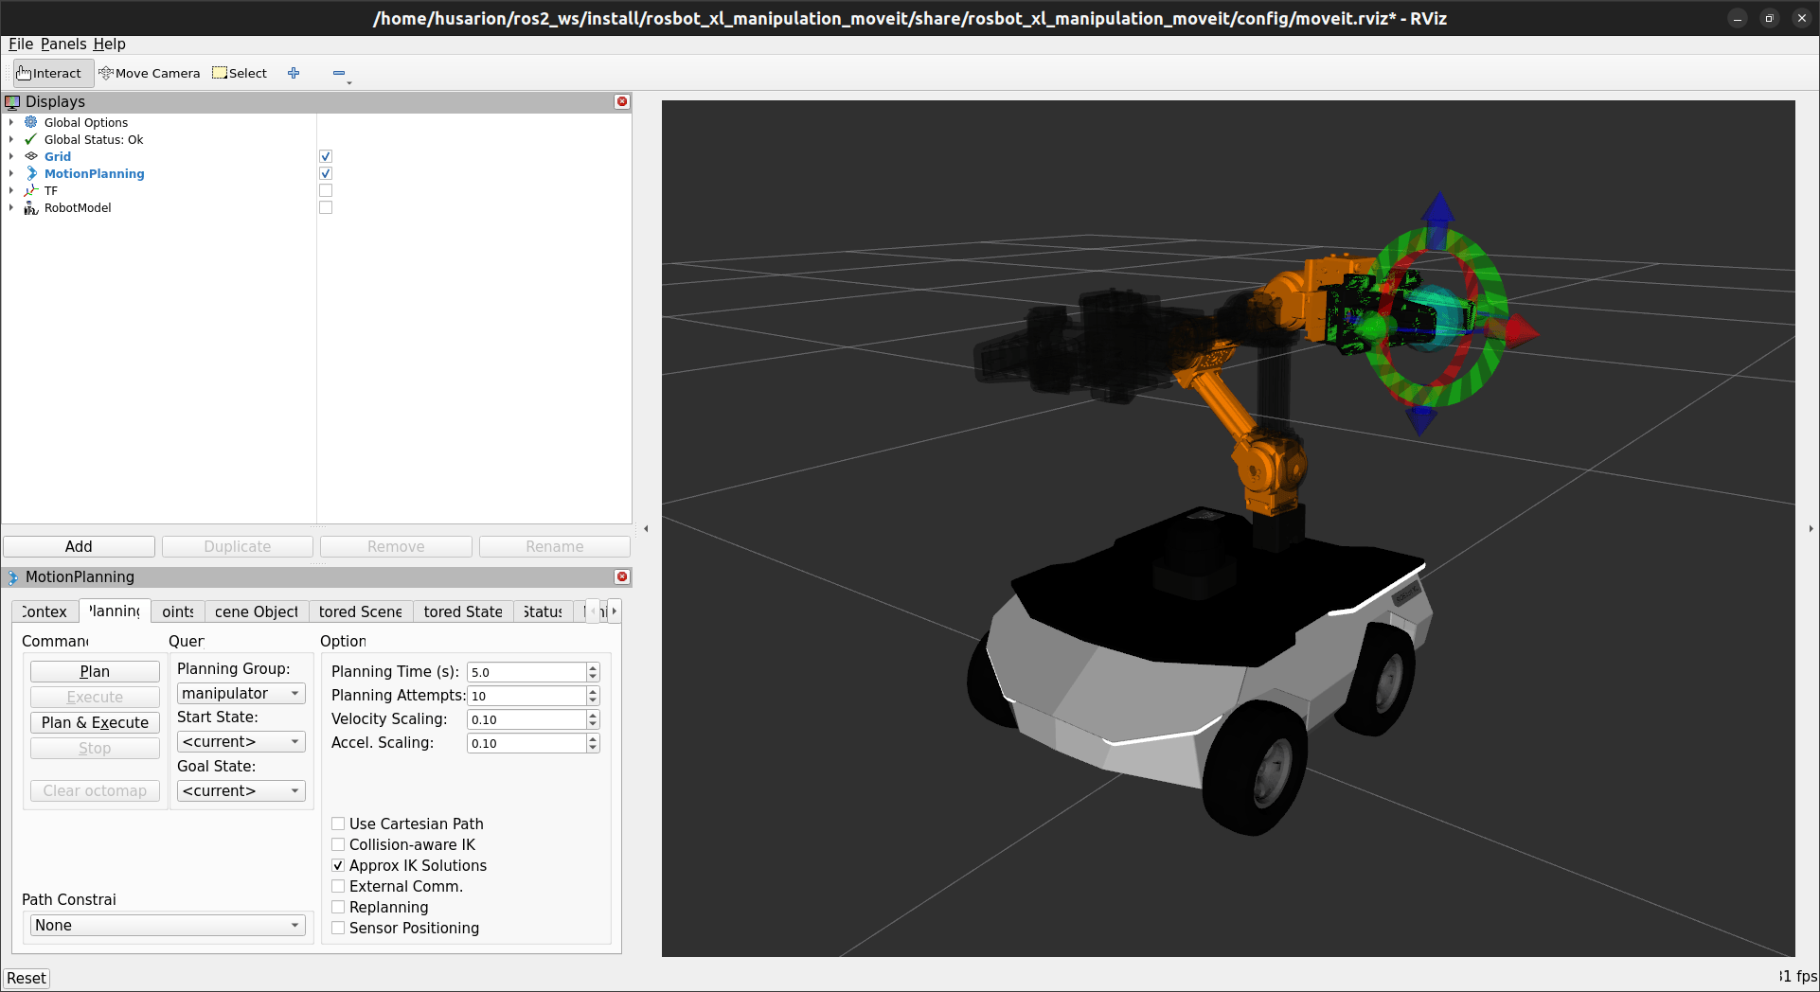This screenshot has width=1820, height=992.
Task: Expand the right side panel arrow
Action: [1811, 528]
